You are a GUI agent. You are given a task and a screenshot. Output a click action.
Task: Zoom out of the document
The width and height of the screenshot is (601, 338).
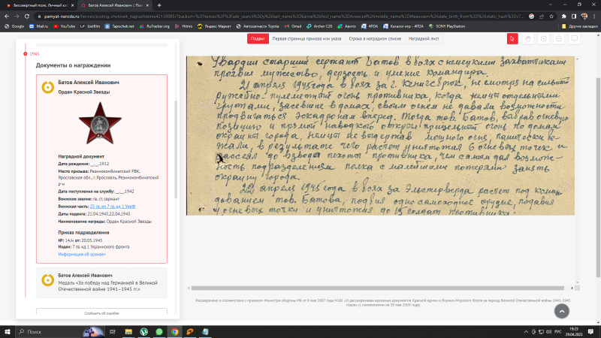[x=559, y=39]
